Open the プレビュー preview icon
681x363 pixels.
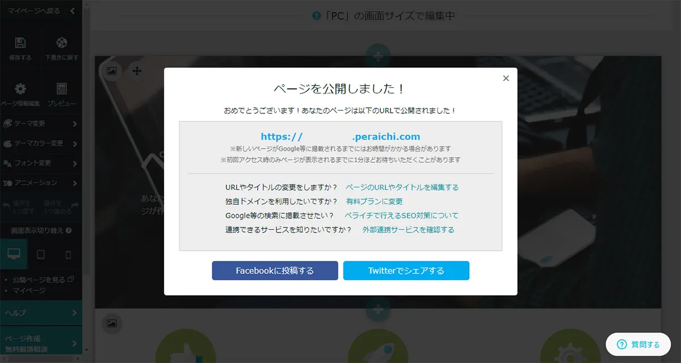[61, 88]
